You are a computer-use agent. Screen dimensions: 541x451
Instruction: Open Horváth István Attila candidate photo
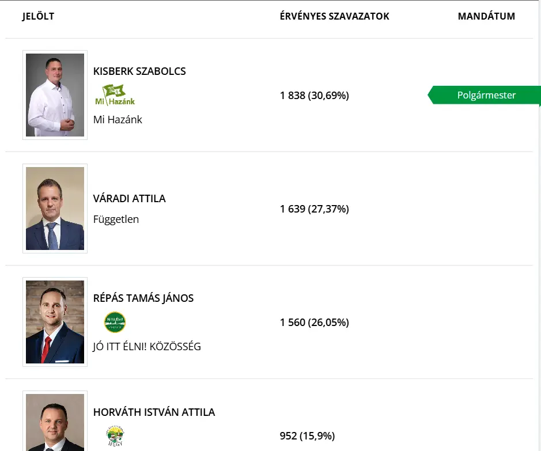click(x=55, y=421)
